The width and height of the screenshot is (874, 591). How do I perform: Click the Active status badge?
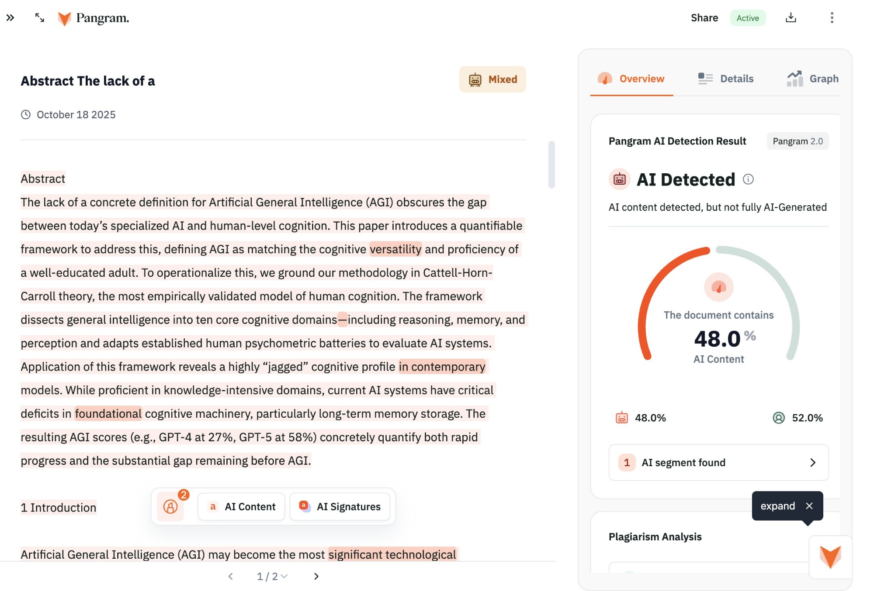coord(747,18)
